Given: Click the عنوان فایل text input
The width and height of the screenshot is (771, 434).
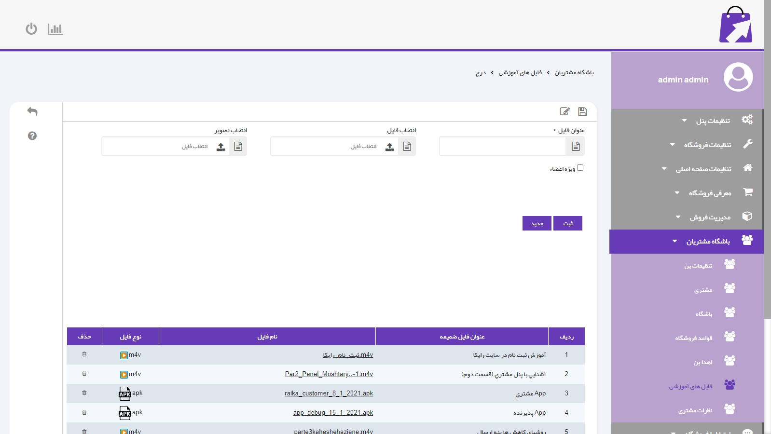Looking at the screenshot, I should [503, 146].
